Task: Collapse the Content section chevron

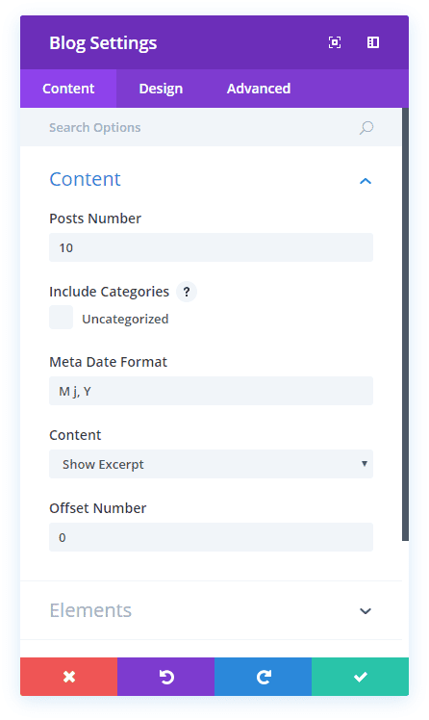Action: [x=366, y=181]
